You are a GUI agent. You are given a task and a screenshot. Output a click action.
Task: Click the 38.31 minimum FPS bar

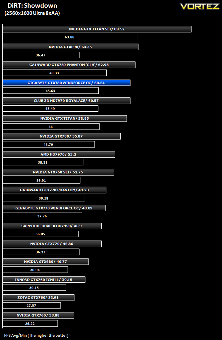(x=43, y=162)
